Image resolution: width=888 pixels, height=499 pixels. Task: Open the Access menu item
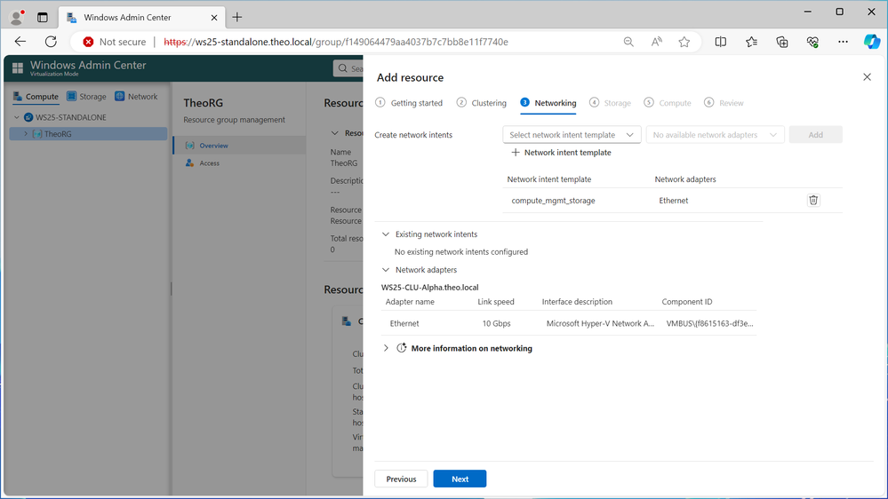click(240, 163)
